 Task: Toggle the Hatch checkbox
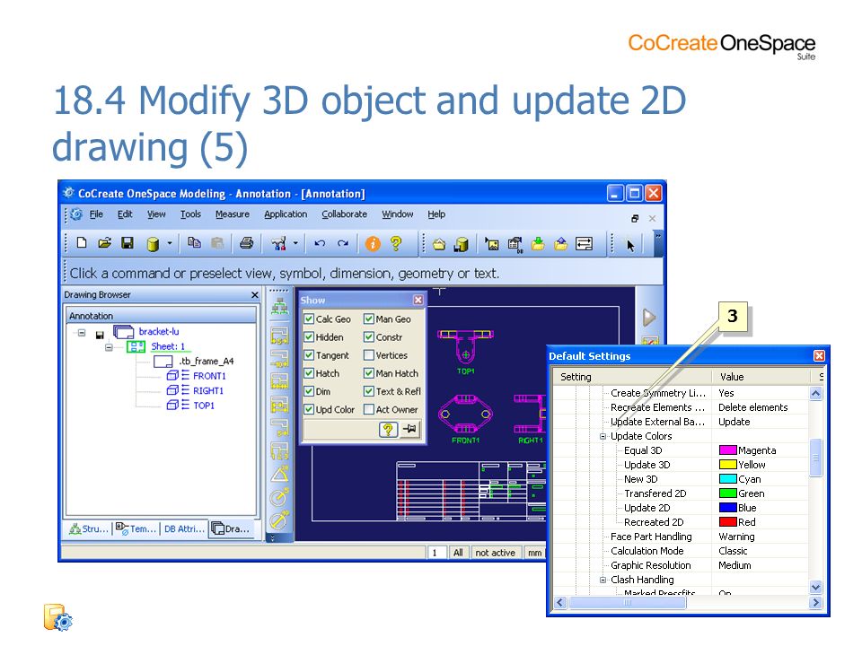point(309,373)
